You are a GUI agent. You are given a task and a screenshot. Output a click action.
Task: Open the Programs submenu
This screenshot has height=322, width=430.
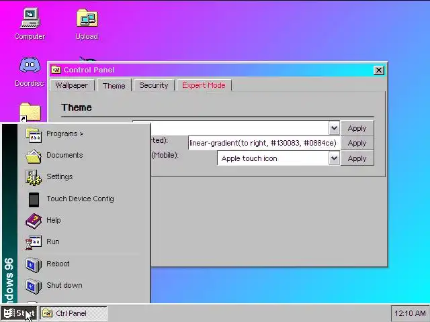(x=83, y=134)
